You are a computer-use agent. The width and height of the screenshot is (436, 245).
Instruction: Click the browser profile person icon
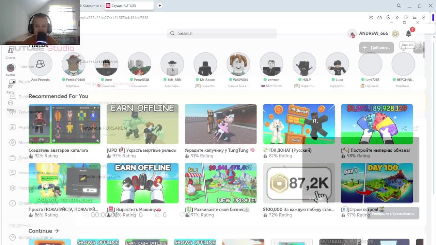click(423, 17)
